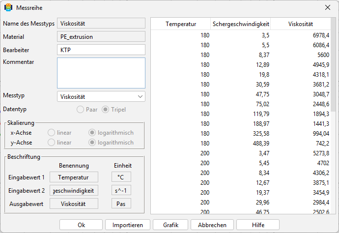Click the table's vertical scrollbar
Screen dimensions: 339x233
pos(334,116)
